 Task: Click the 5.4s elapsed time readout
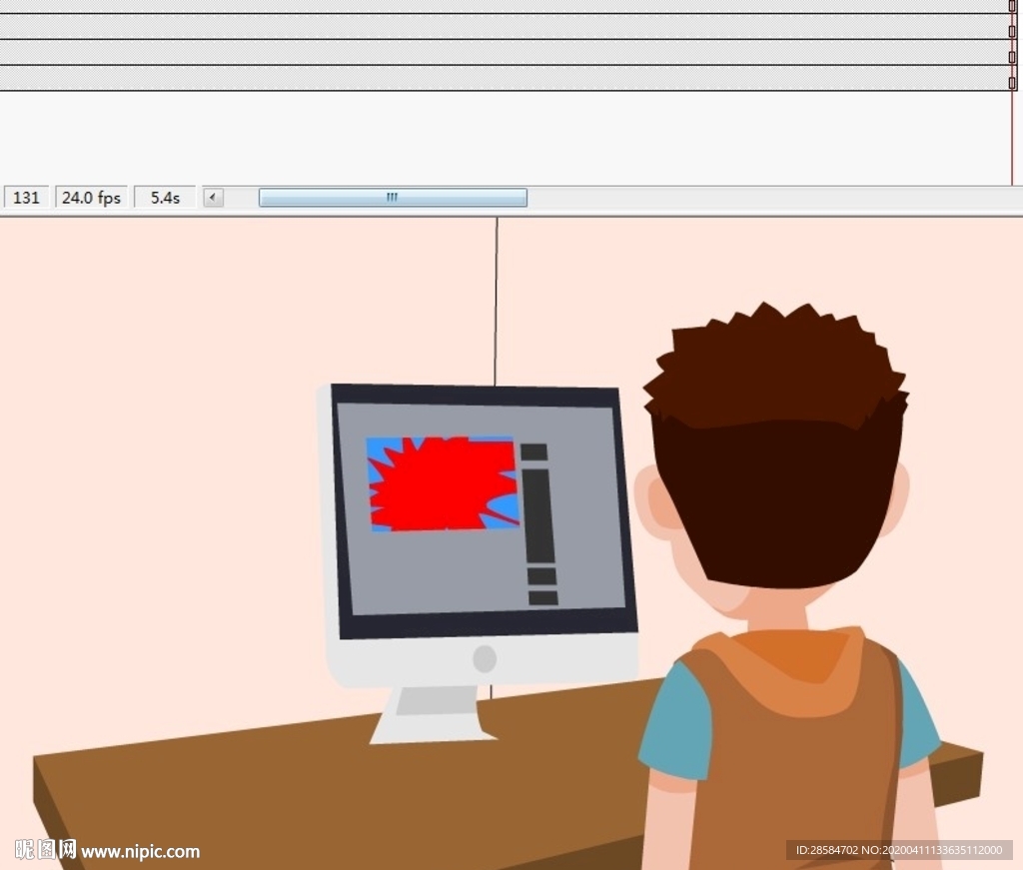click(165, 198)
